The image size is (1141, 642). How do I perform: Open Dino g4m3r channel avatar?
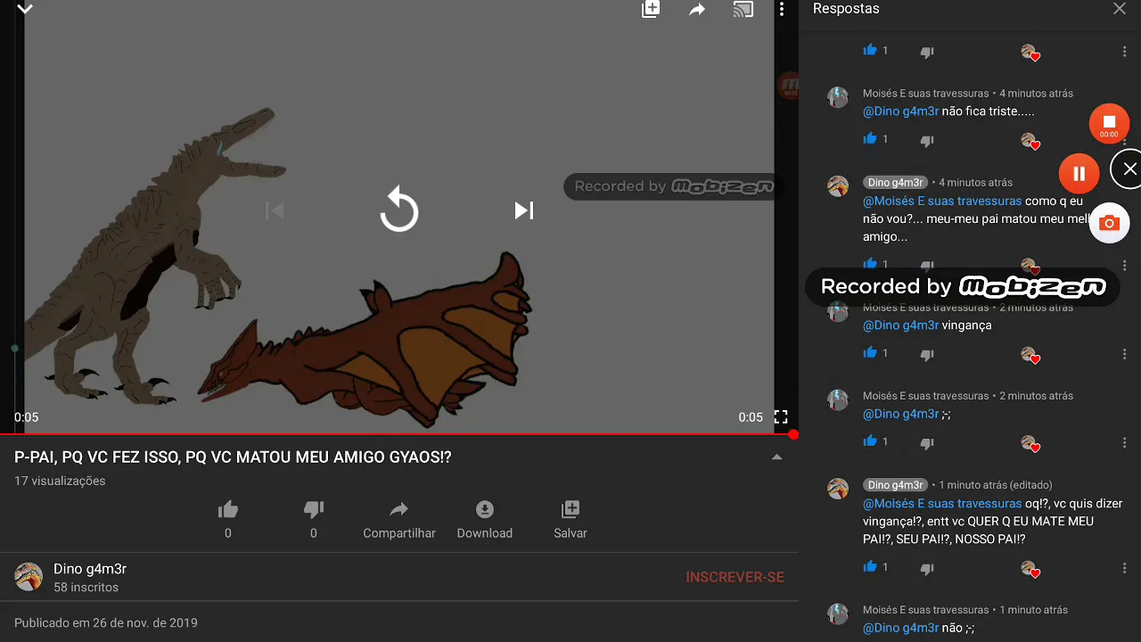pos(29,577)
